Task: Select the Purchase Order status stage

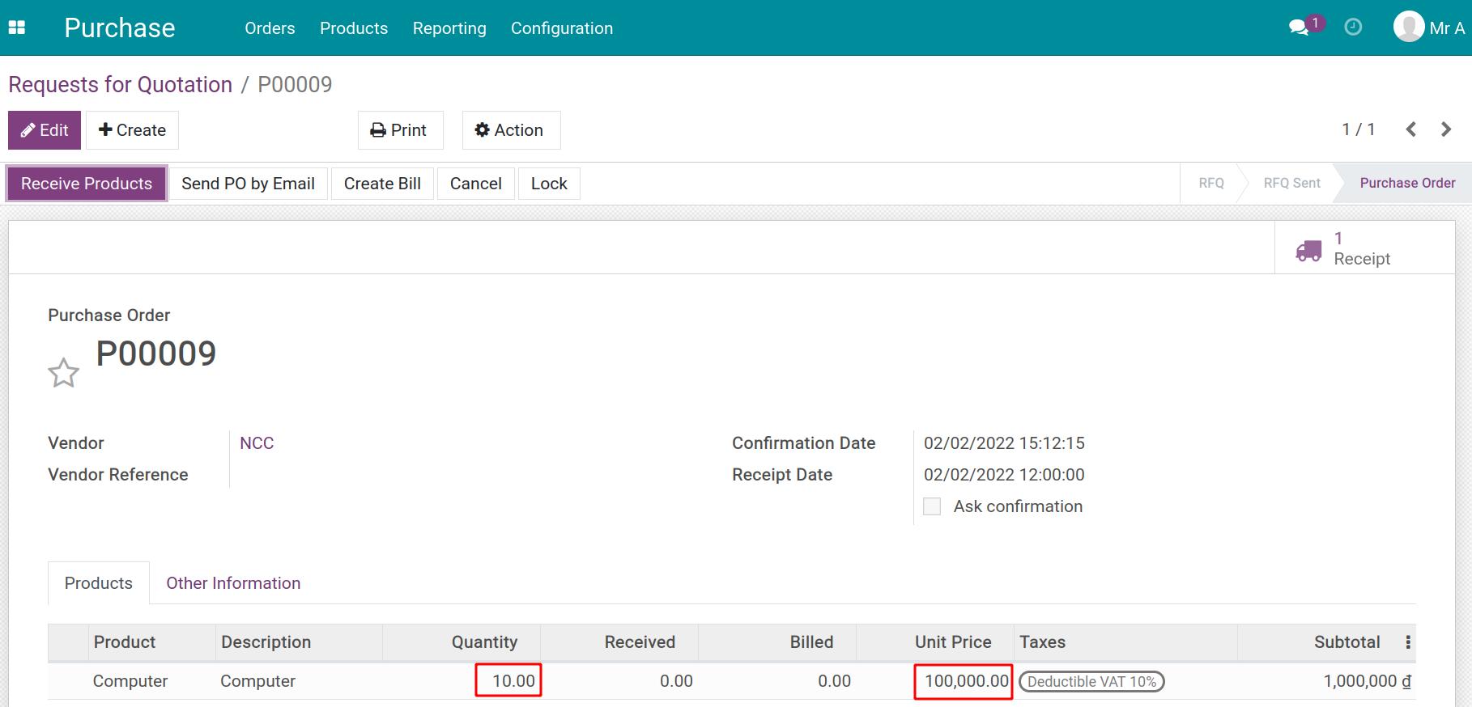Action: (x=1407, y=183)
